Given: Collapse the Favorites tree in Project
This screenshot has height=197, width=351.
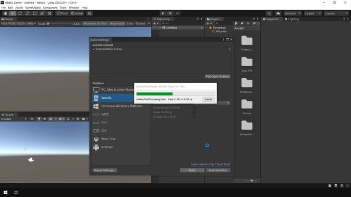Looking at the screenshot, I should (x=207, y=28).
